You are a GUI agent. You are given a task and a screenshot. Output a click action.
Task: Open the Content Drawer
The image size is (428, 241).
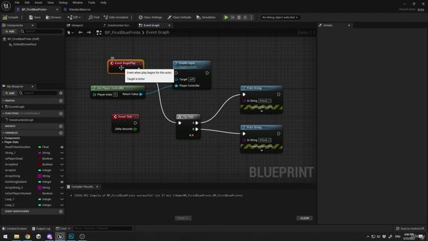[x=15, y=228]
